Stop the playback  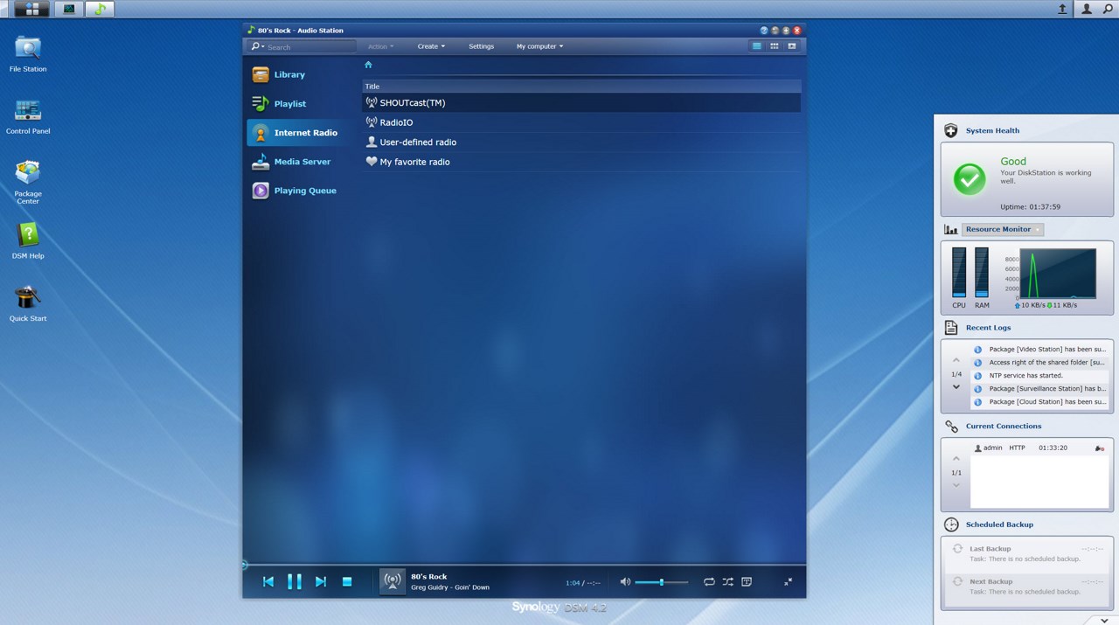click(x=347, y=581)
